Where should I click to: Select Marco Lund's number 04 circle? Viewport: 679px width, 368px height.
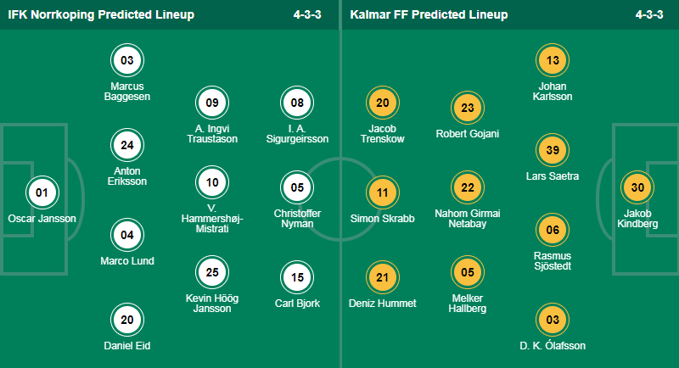[x=126, y=235]
